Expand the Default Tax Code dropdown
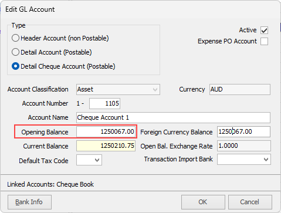 coord(89,160)
